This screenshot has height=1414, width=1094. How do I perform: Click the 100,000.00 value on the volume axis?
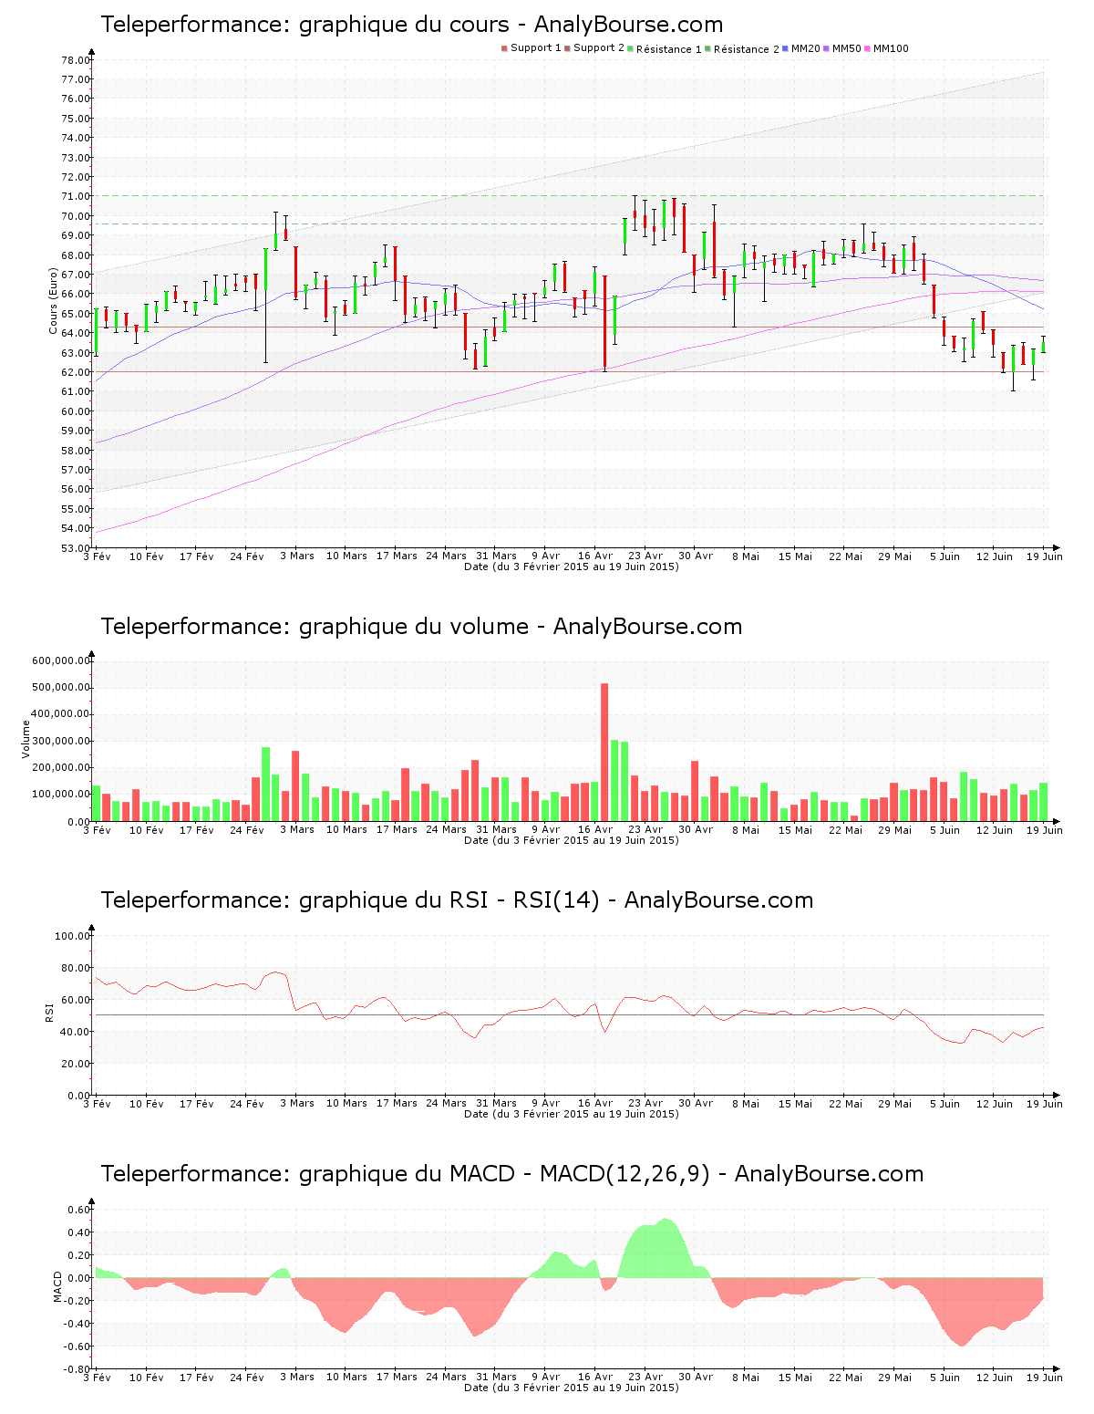61,795
